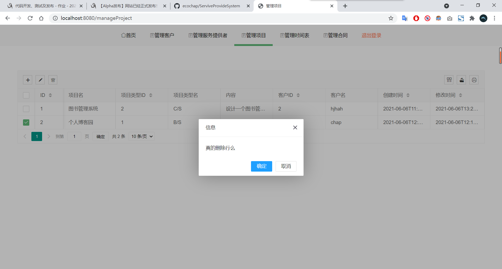The width and height of the screenshot is (502, 269).
Task: Click the table print icon
Action: coord(474,80)
